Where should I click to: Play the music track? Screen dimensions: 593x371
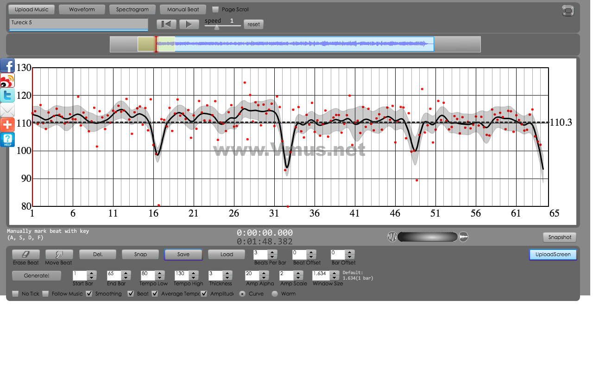click(x=189, y=24)
